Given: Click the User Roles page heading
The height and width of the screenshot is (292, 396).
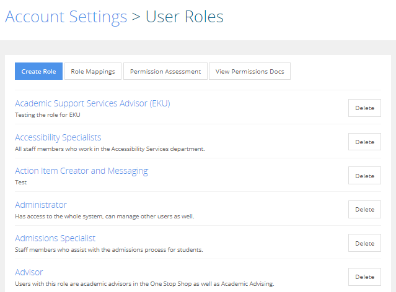Looking at the screenshot, I should click(184, 17).
